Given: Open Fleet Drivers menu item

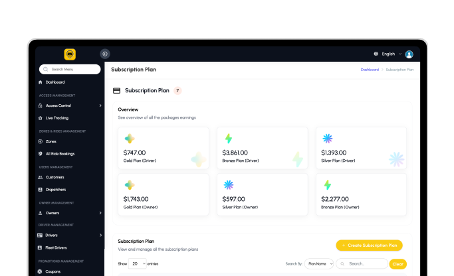Looking at the screenshot, I should pyautogui.click(x=56, y=247).
